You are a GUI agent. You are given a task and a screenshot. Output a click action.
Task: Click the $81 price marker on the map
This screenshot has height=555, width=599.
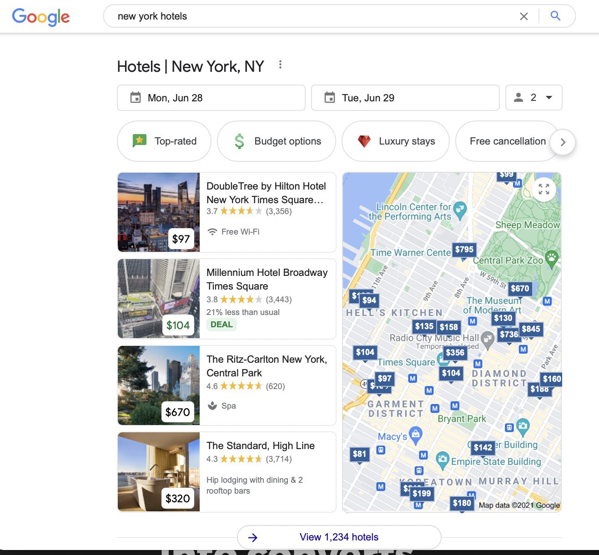(x=360, y=454)
